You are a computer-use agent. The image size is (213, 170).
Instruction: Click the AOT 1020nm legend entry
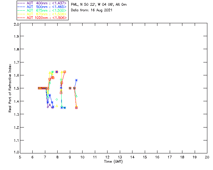click(42, 18)
